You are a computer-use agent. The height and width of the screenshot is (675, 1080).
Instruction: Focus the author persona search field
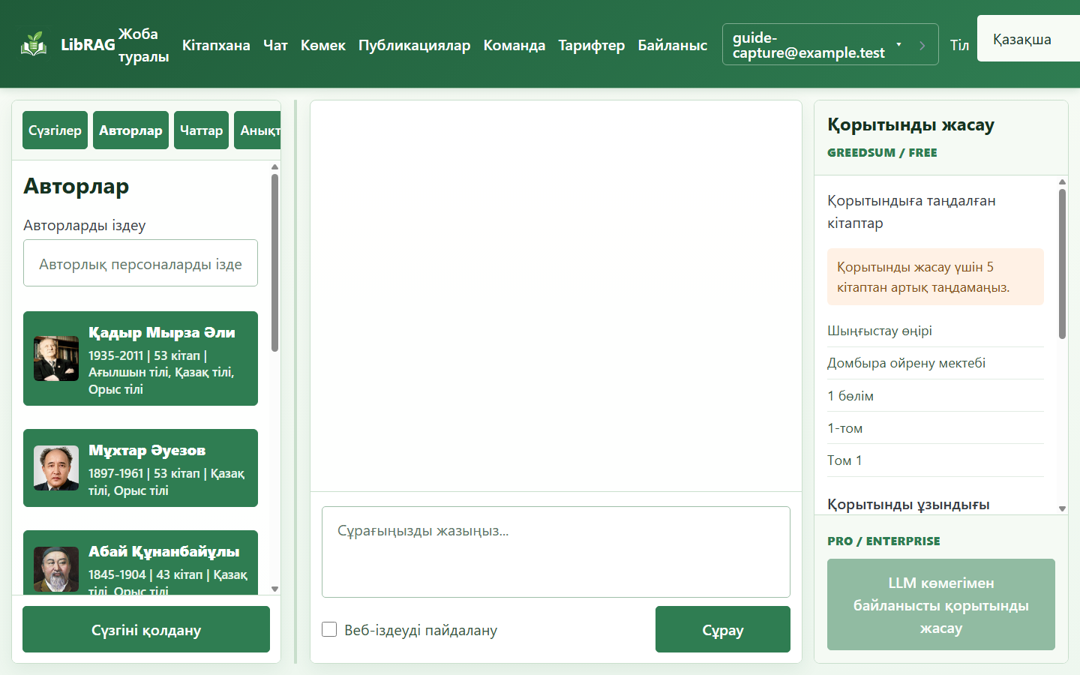tap(140, 263)
